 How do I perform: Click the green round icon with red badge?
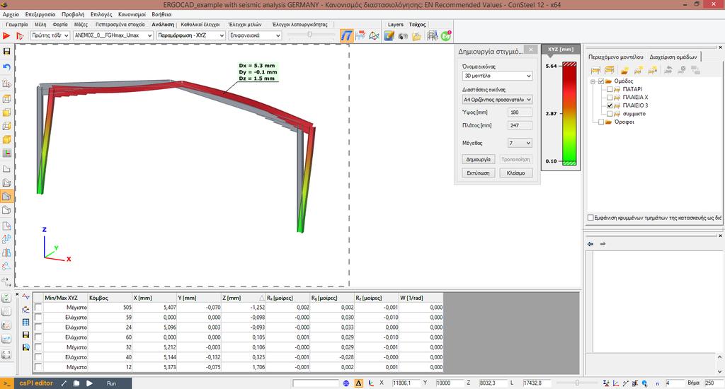tap(446, 35)
